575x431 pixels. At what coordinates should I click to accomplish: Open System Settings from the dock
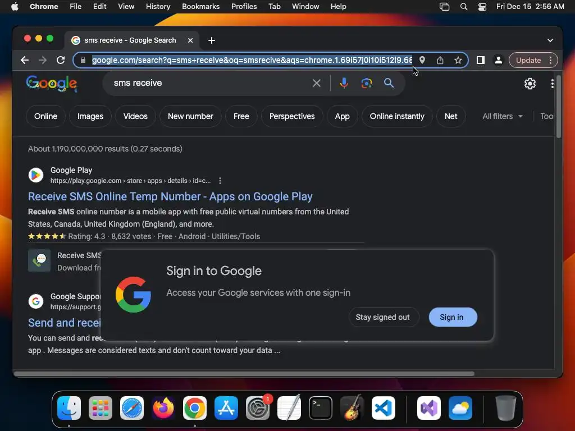(x=258, y=408)
